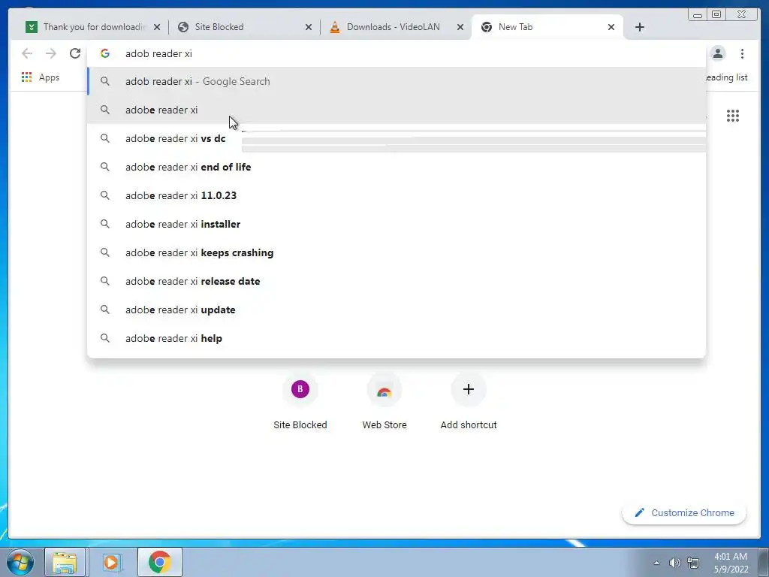Click the Chrome taskbar icon
This screenshot has height=577, width=769.
click(160, 562)
